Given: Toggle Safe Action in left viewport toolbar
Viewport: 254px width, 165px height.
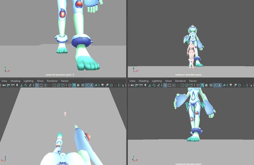Looking at the screenshot, I should click(x=59, y=85).
